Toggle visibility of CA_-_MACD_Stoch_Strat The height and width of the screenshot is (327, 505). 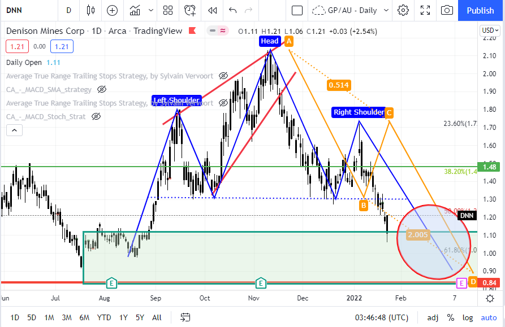point(96,116)
